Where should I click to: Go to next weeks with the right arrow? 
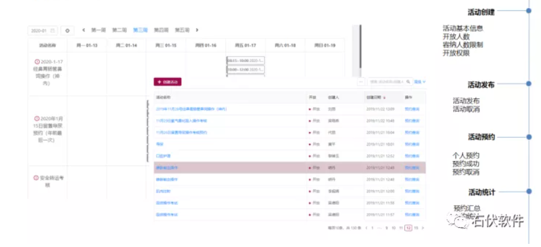click(x=197, y=30)
